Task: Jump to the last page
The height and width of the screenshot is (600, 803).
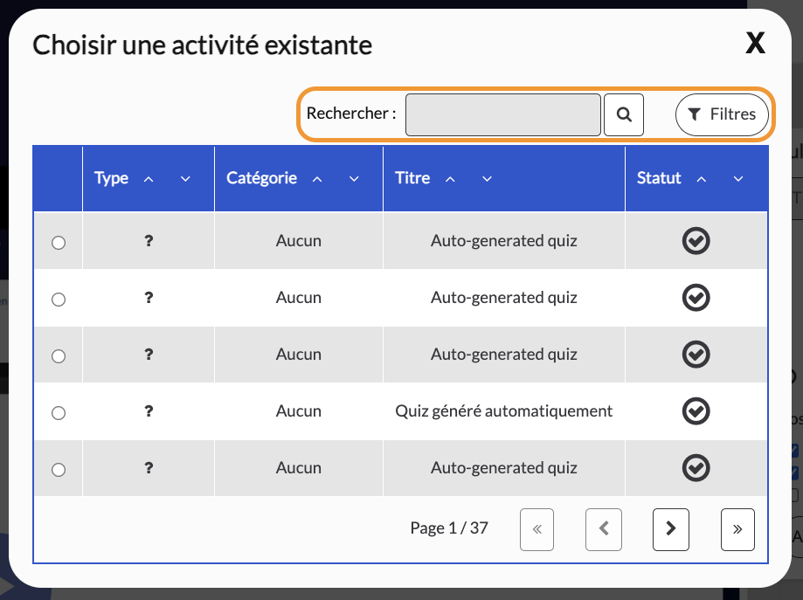Action: click(737, 529)
